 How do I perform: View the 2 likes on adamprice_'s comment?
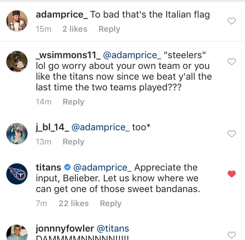pos(75,29)
